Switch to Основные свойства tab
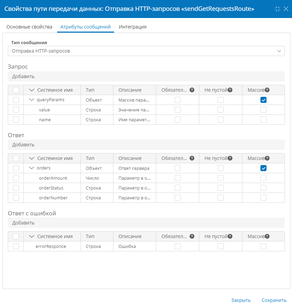The image size is (292, 307). coord(29,27)
